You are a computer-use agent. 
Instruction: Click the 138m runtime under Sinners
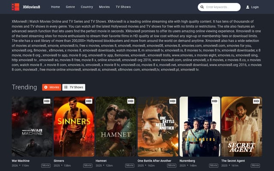[x=67, y=165]
